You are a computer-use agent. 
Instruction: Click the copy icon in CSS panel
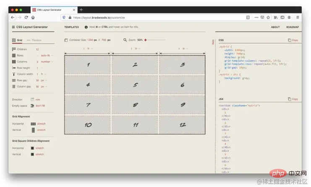point(289,40)
